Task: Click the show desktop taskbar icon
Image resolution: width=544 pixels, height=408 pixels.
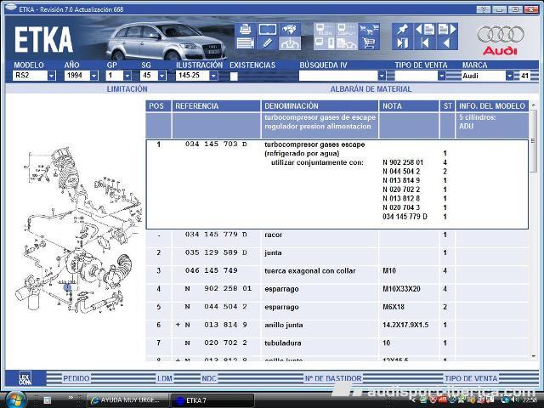Action: coord(48,400)
